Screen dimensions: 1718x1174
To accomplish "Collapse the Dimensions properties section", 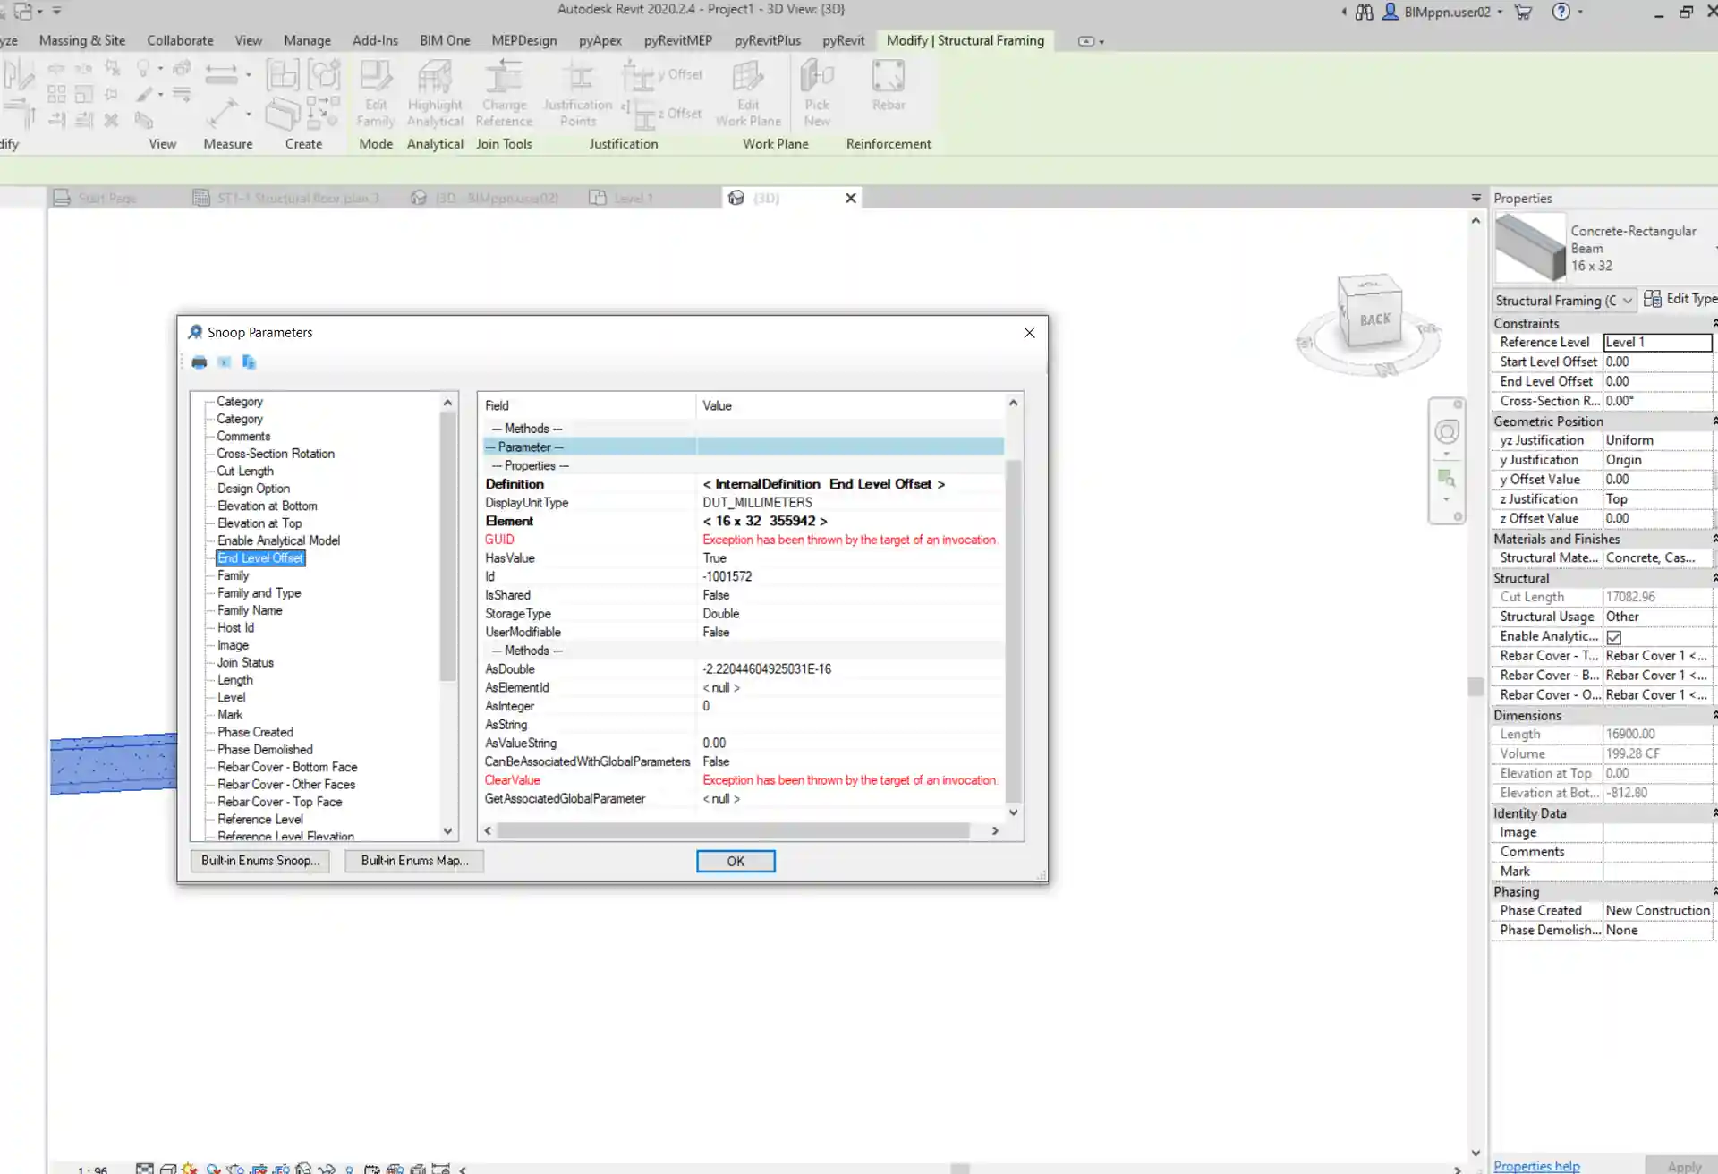I will pyautogui.click(x=1713, y=715).
